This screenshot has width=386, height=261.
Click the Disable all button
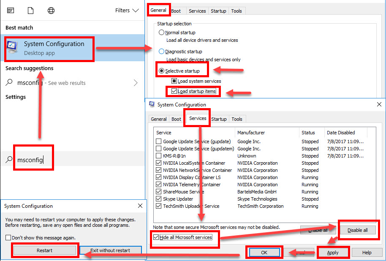point(359,230)
